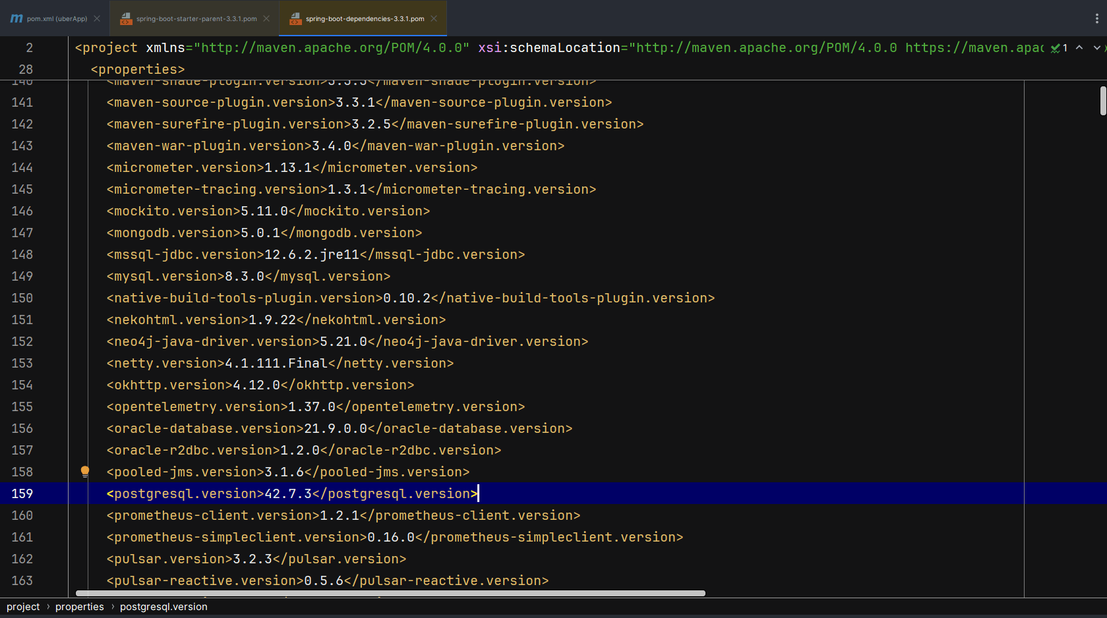Image resolution: width=1107 pixels, height=618 pixels.
Task: Click the native-build-tools-plugin.version 0.10.2 line
Action: tap(411, 298)
